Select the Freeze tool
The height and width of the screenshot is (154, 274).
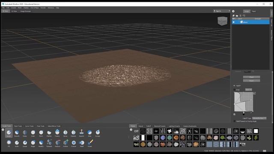(x=74, y=143)
